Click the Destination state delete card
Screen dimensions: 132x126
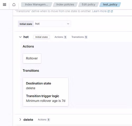46,92
